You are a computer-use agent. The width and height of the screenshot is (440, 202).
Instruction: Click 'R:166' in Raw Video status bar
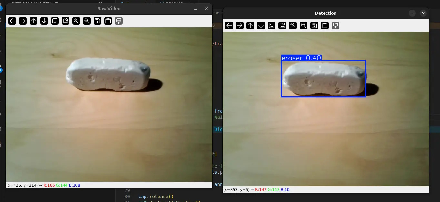(x=49, y=185)
